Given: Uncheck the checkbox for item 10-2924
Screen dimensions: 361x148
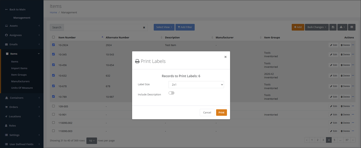Looking at the screenshot, I should (x=53, y=45).
